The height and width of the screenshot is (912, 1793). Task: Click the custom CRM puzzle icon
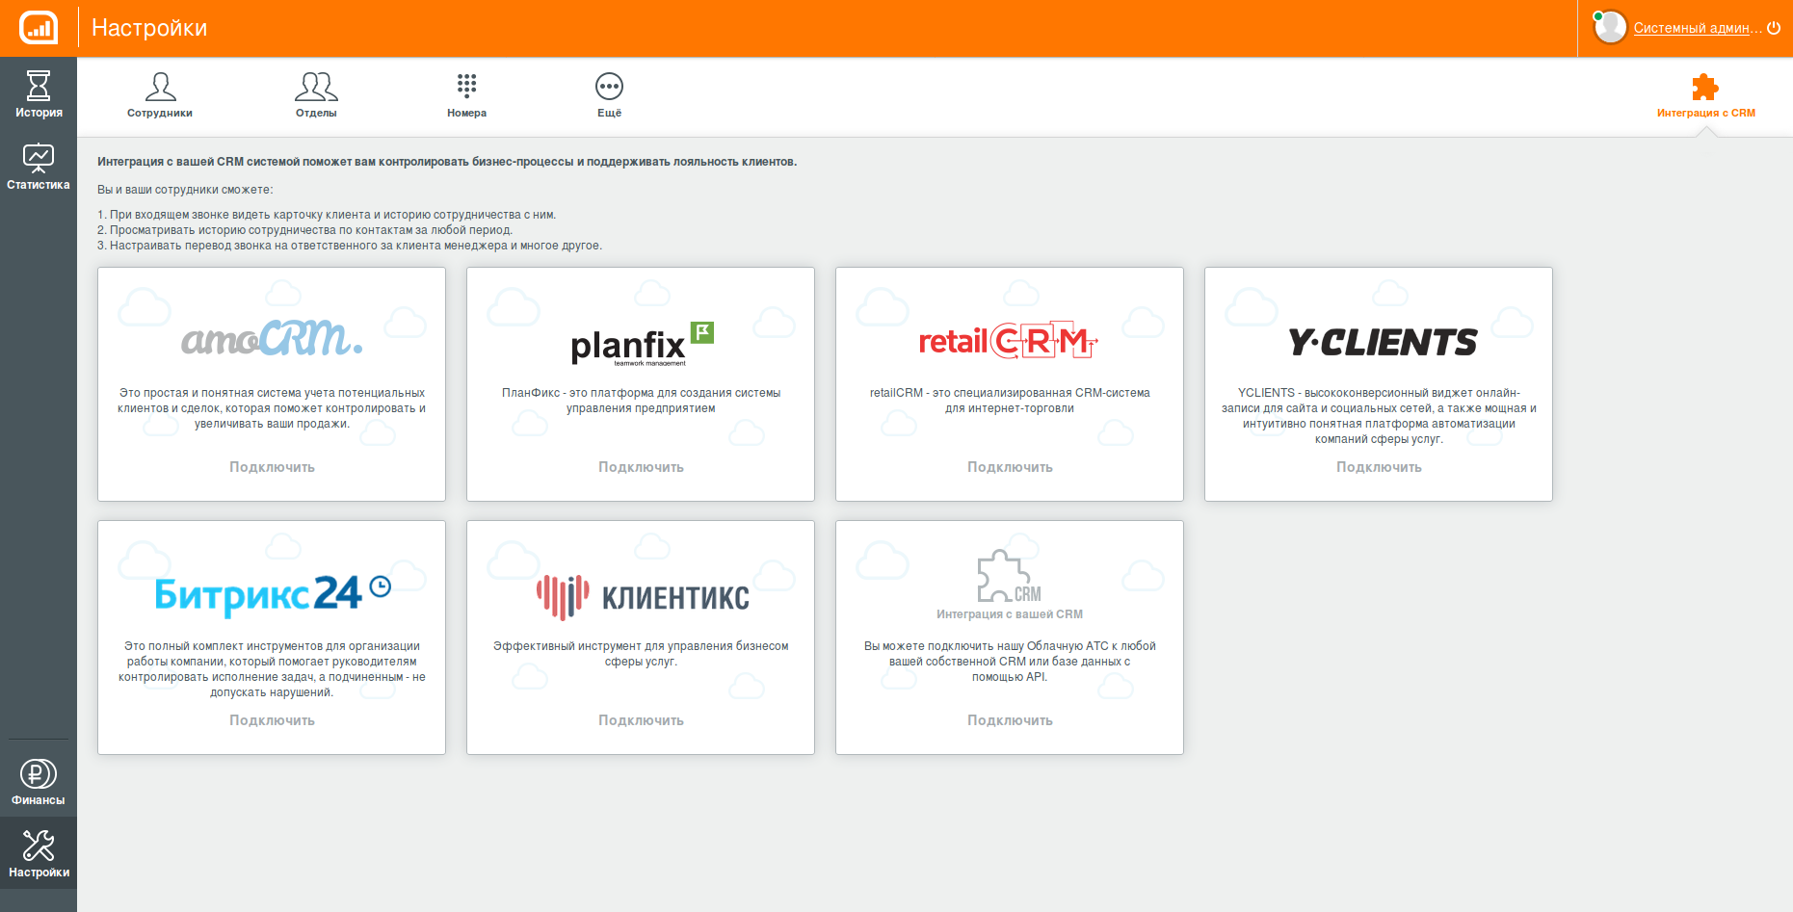[x=1009, y=576]
